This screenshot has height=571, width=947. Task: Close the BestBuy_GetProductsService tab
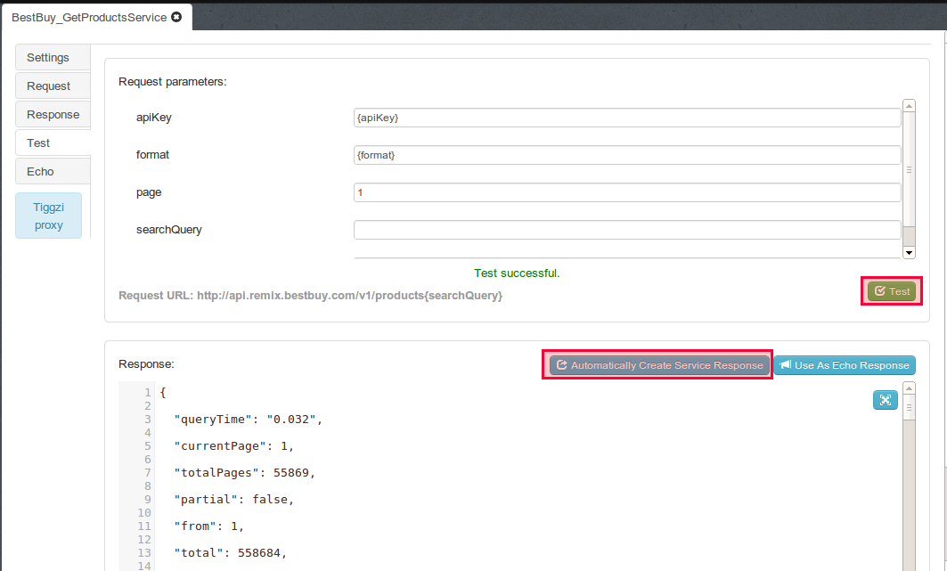click(176, 17)
